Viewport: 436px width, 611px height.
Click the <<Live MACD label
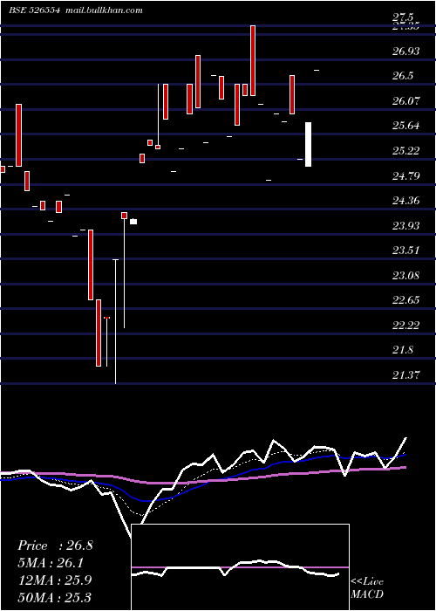pos(367,588)
